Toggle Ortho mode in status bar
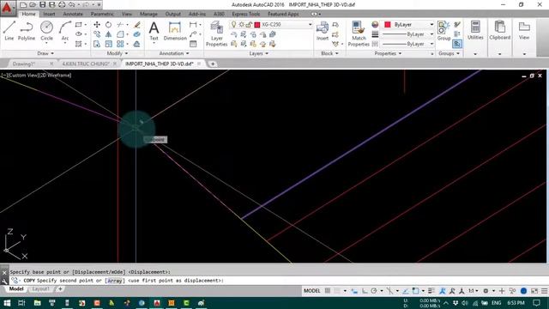Image resolution: width=549 pixels, height=309 pixels. 365,290
